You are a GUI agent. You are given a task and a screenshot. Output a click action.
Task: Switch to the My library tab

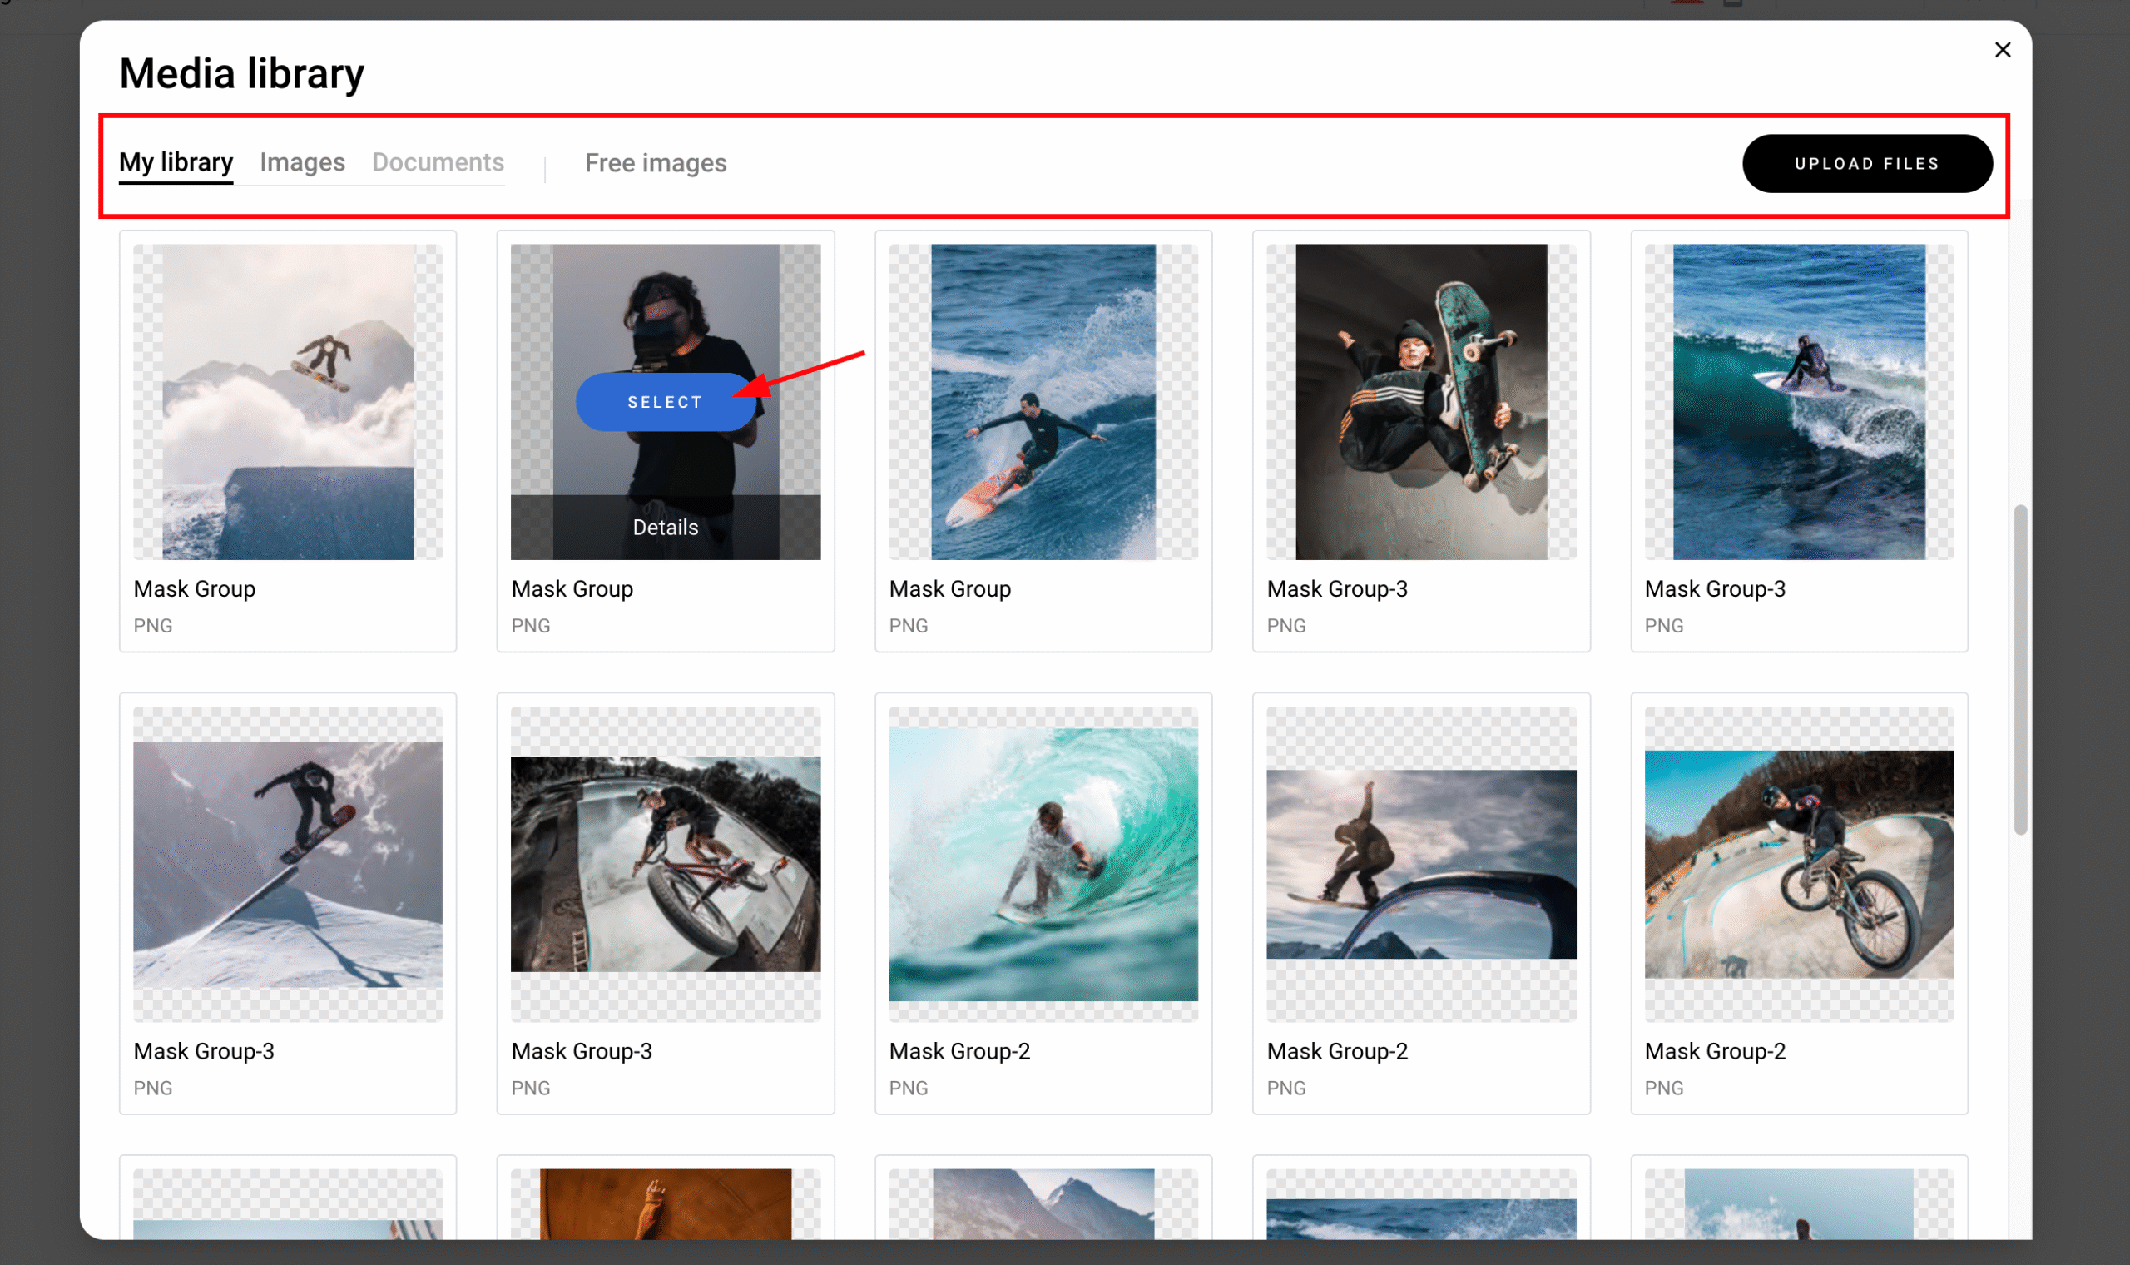[x=176, y=162]
